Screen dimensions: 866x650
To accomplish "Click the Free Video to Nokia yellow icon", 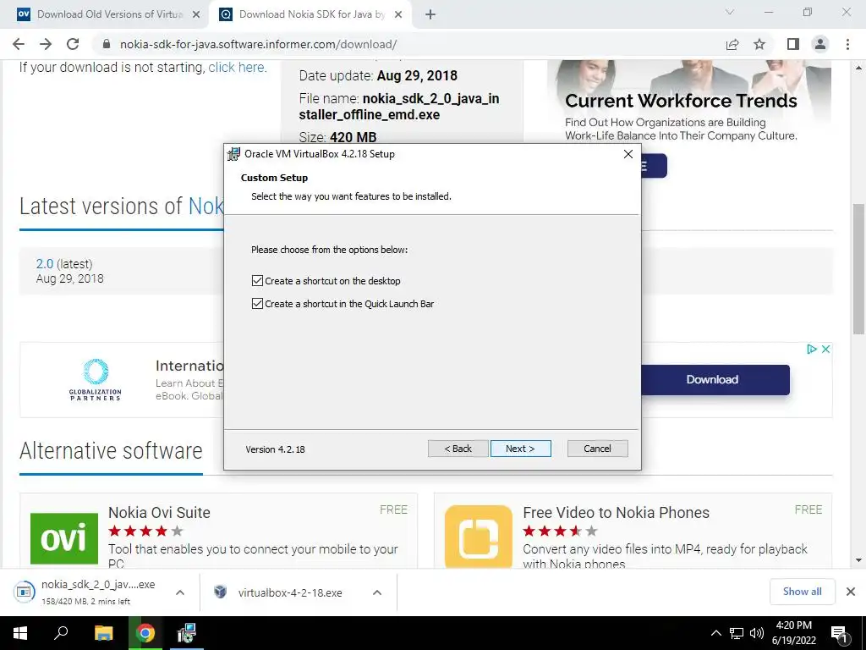I will [479, 537].
